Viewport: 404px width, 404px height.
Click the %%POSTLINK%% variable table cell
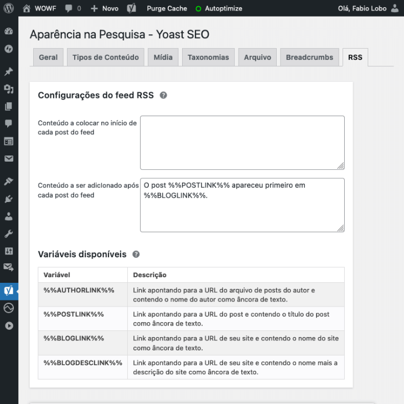(82, 319)
